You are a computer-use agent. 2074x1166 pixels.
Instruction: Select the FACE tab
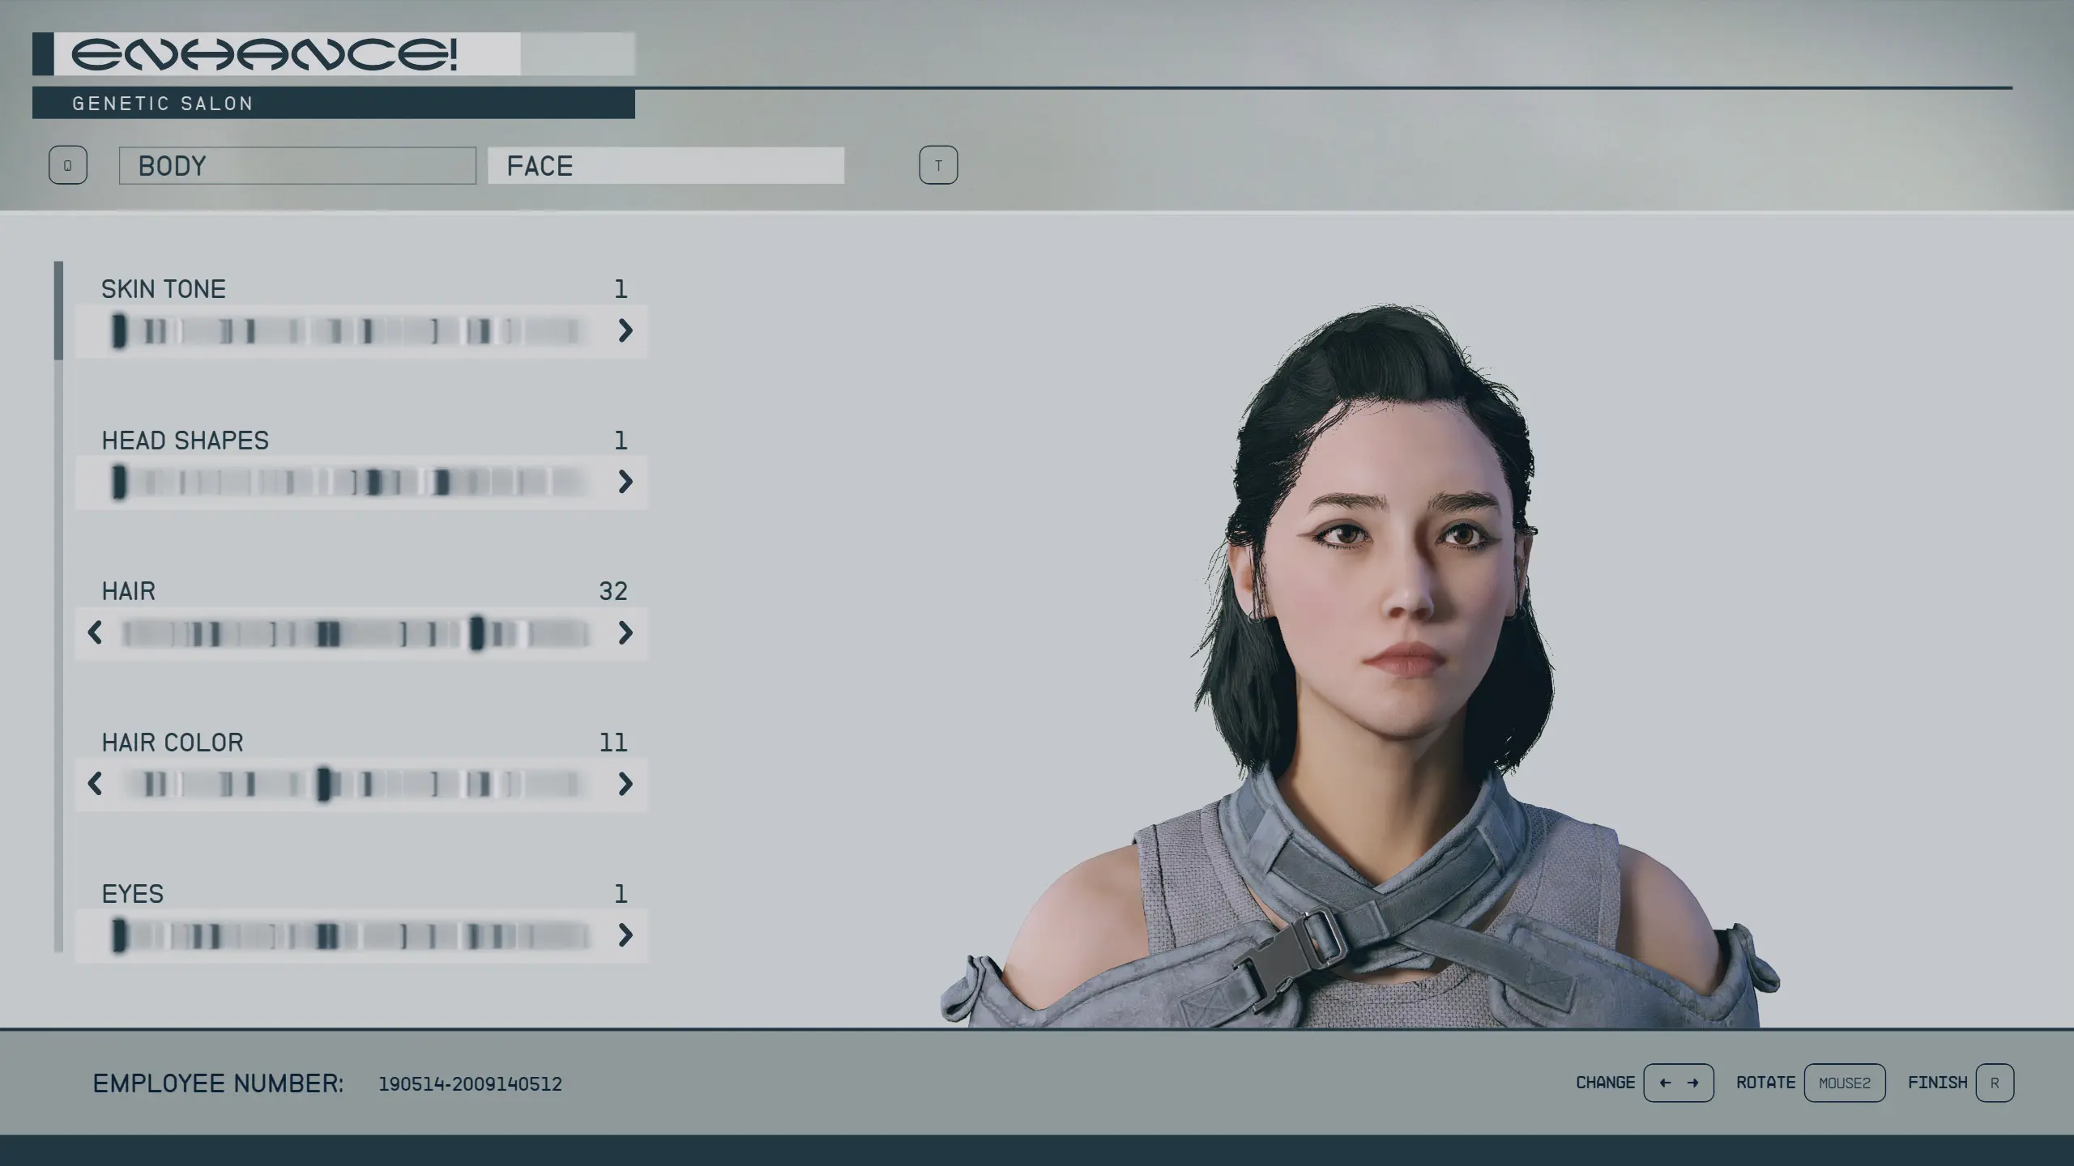point(666,166)
